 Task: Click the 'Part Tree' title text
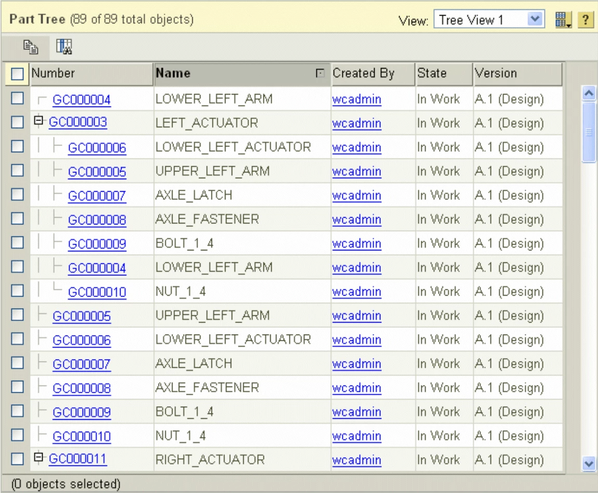click(37, 19)
